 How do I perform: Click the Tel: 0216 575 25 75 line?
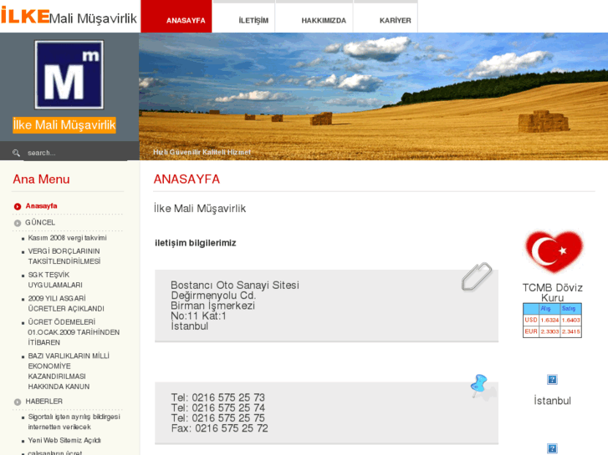point(218,418)
